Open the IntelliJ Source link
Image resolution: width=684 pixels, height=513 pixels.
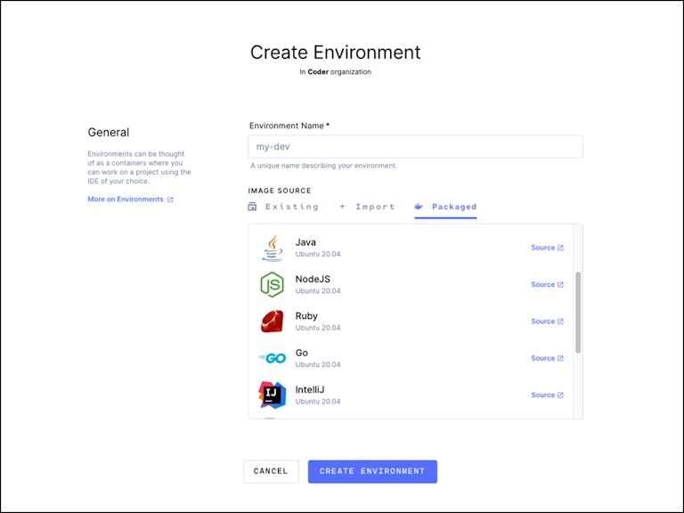pos(547,395)
